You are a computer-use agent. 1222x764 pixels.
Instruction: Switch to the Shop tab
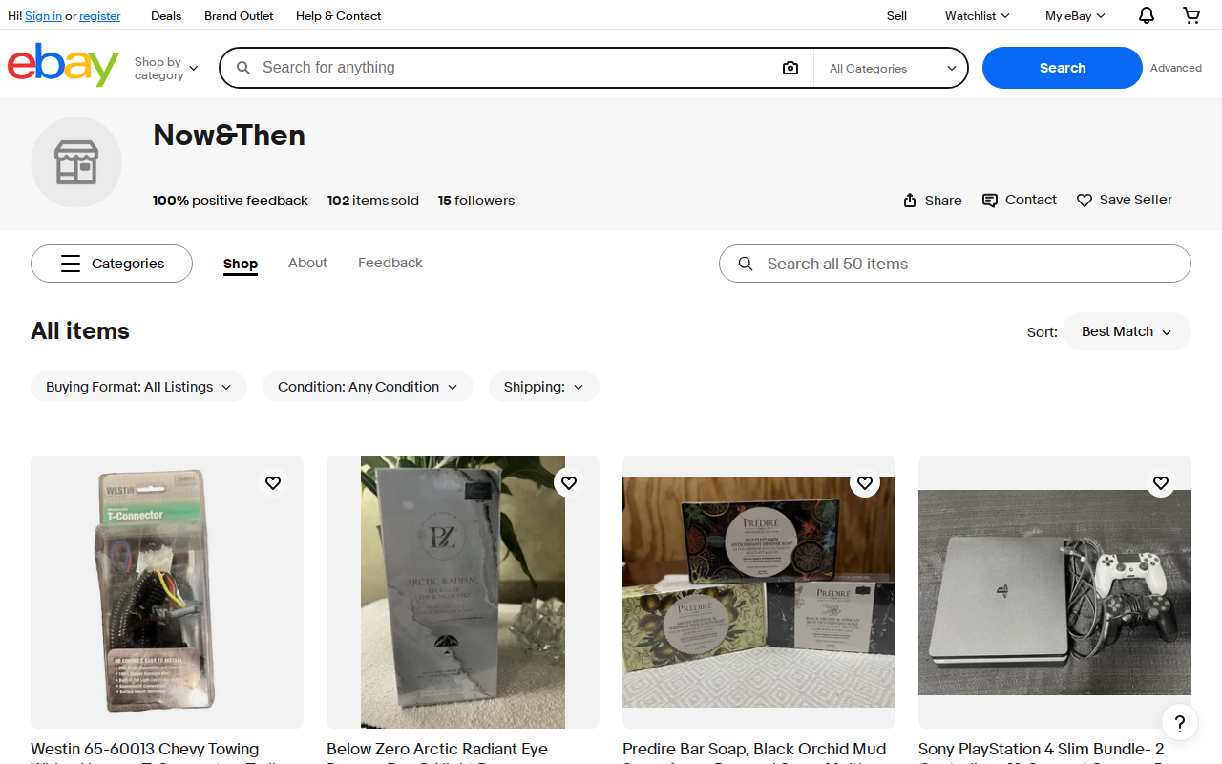pos(241,264)
